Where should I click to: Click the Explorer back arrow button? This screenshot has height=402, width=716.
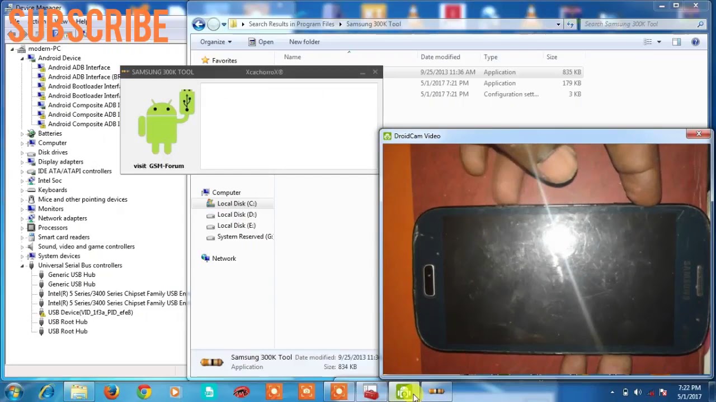click(x=199, y=24)
